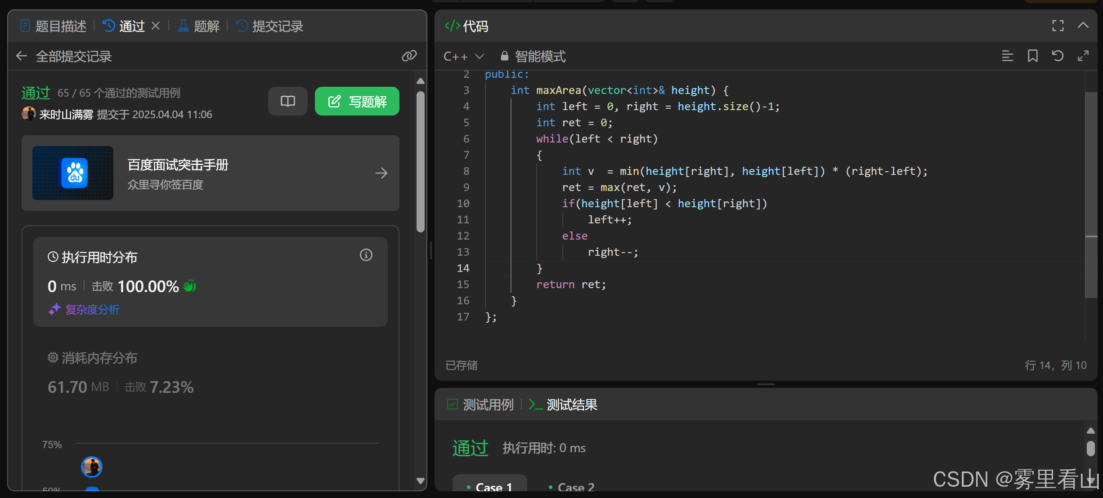
Task: Click the notes book icon button
Action: click(x=288, y=101)
